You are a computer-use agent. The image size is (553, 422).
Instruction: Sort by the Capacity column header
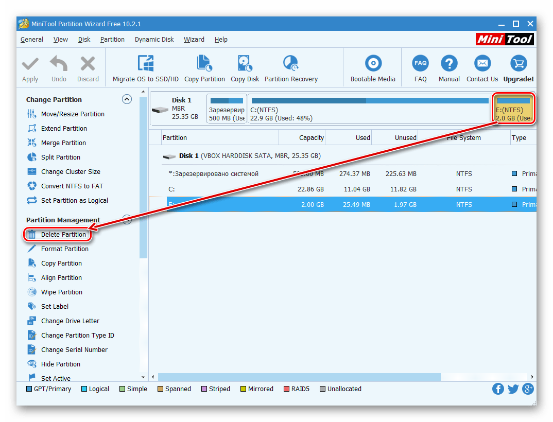302,137
